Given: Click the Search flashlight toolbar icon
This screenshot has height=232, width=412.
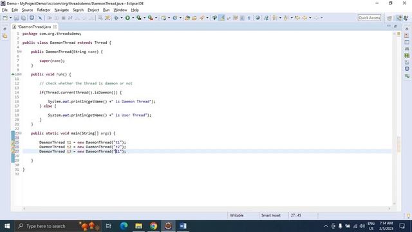Looking at the screenshot, I should point(202,18).
